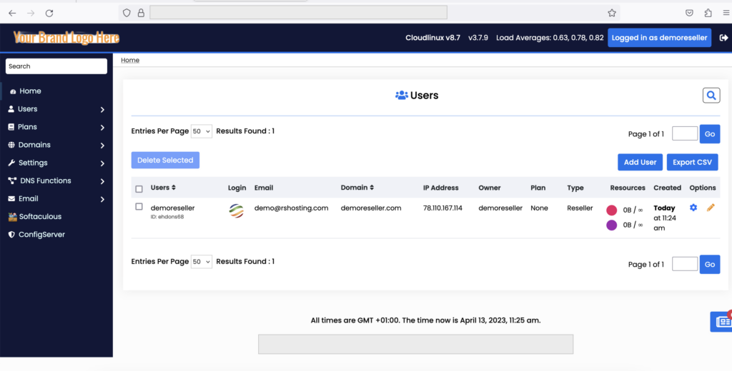Click the bookmark star icon in address bar
This screenshot has height=371, width=732.
point(612,13)
